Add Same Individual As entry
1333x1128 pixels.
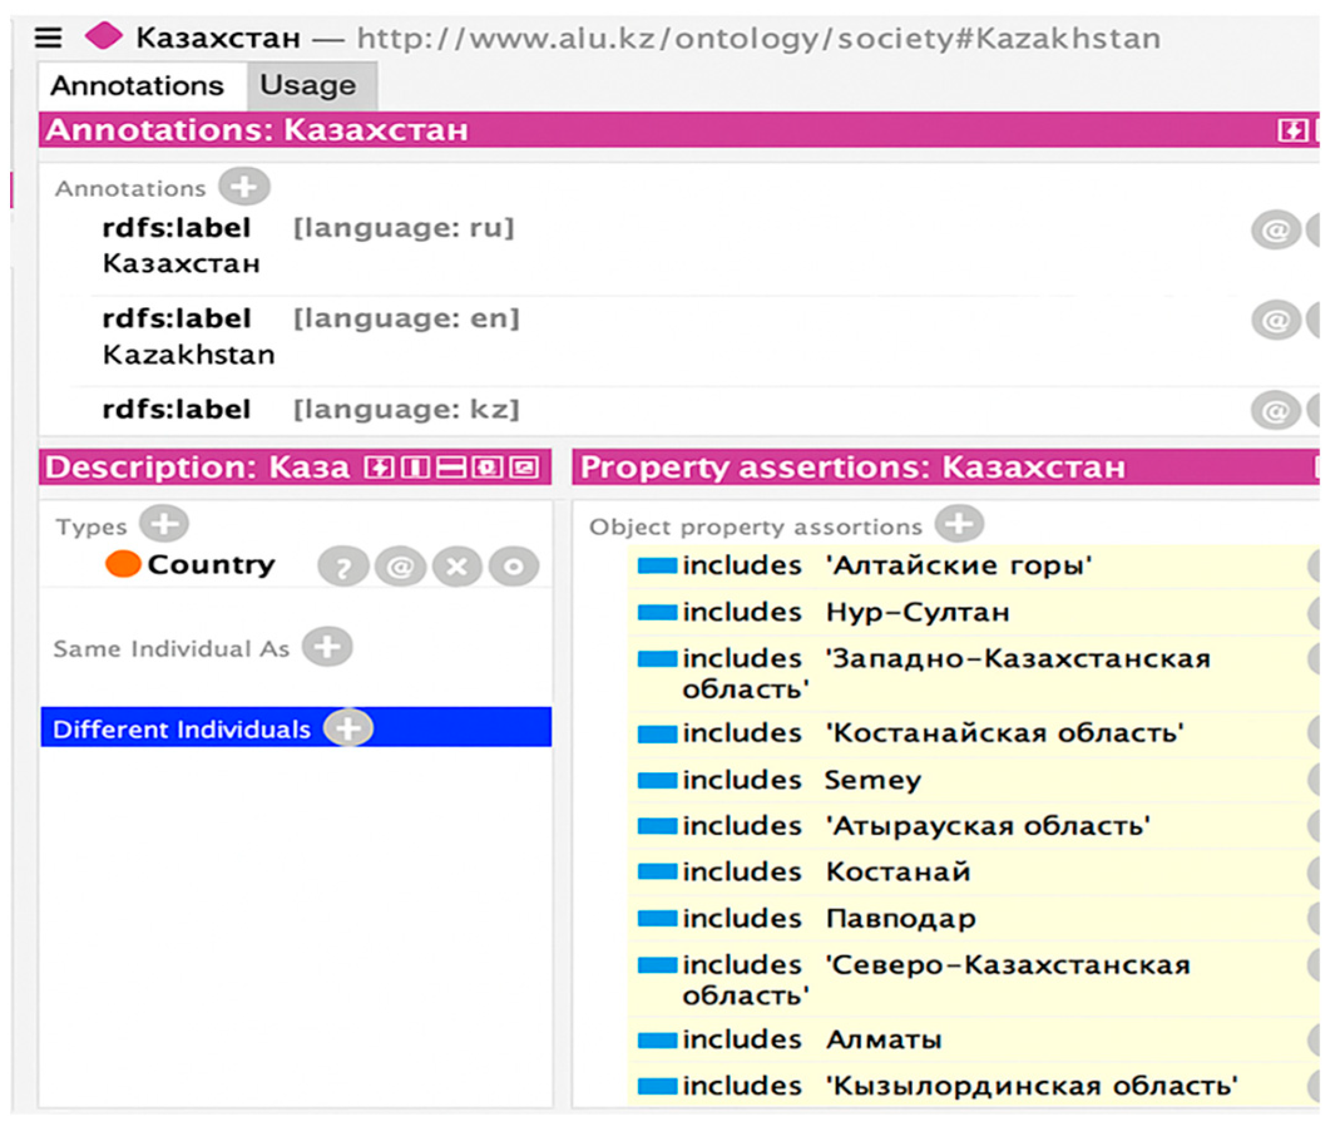(327, 647)
